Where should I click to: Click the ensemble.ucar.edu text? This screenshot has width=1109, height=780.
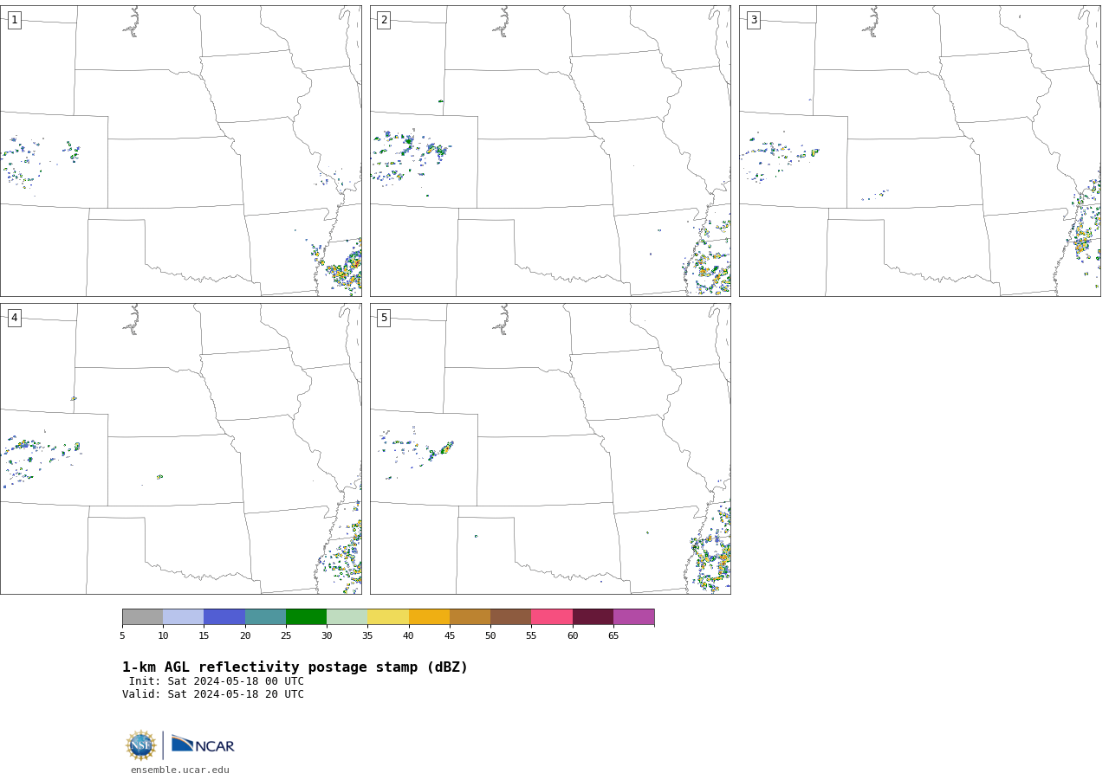click(x=180, y=770)
